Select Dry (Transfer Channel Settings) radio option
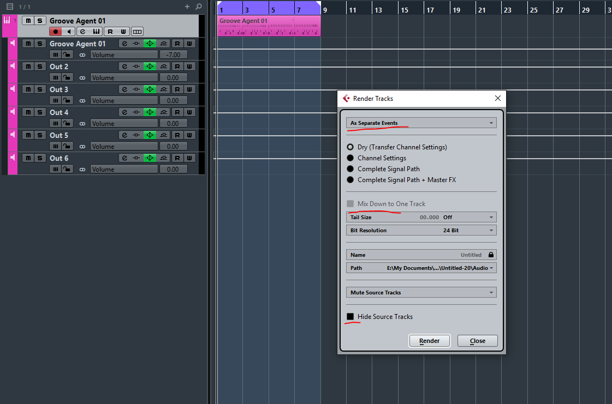The width and height of the screenshot is (612, 404). coord(350,147)
